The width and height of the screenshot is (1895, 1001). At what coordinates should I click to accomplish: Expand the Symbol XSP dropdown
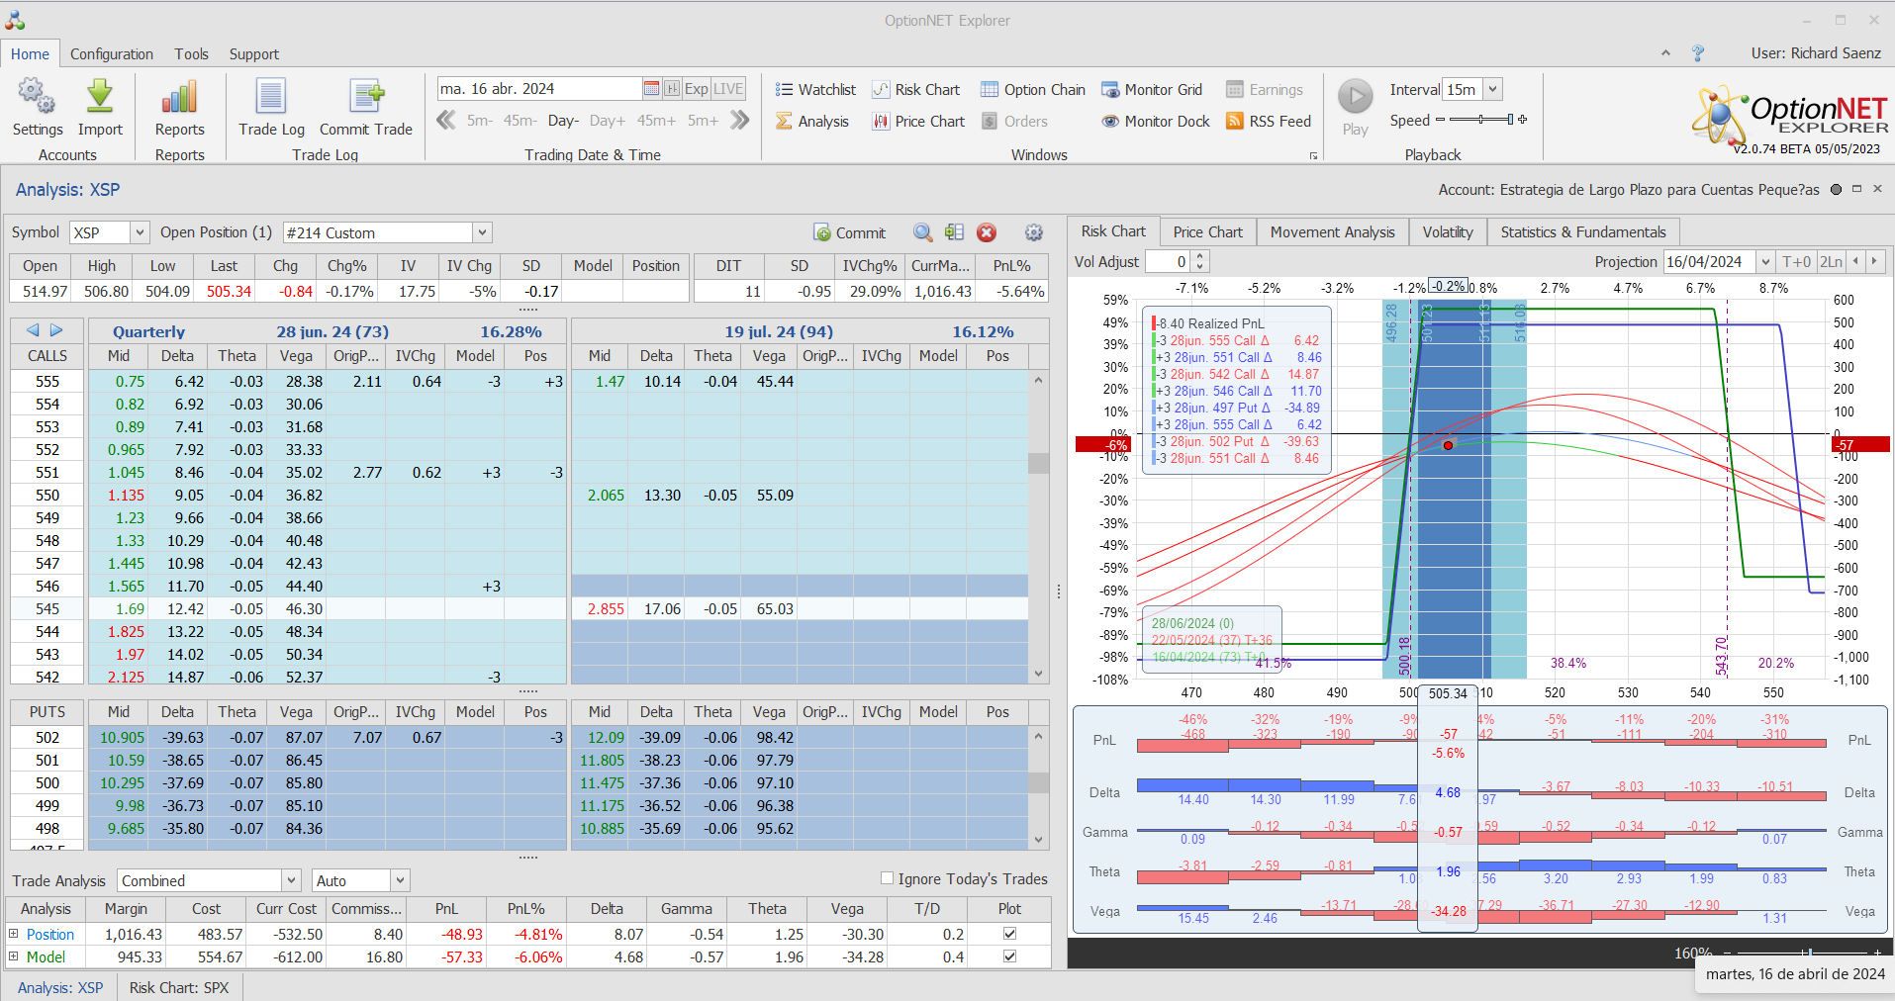(140, 232)
